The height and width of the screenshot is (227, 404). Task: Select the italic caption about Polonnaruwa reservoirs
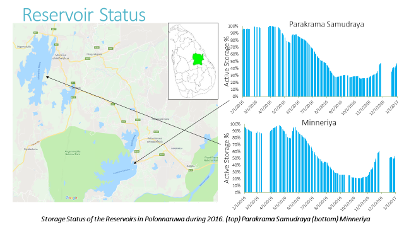point(205,219)
